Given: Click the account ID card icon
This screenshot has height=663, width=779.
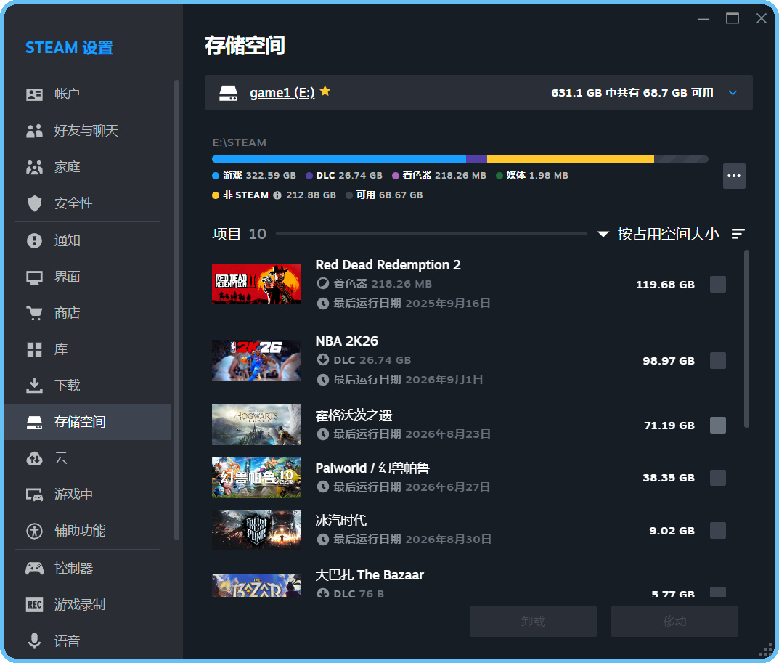Looking at the screenshot, I should point(34,94).
